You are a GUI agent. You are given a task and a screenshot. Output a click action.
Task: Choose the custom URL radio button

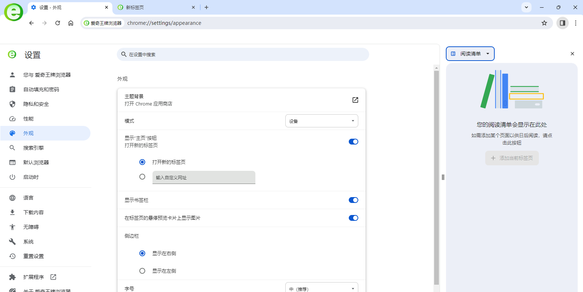click(142, 177)
